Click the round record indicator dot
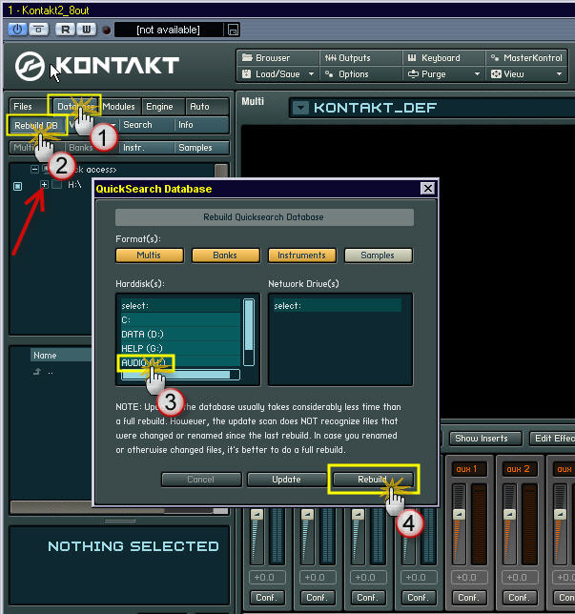 click(x=106, y=31)
